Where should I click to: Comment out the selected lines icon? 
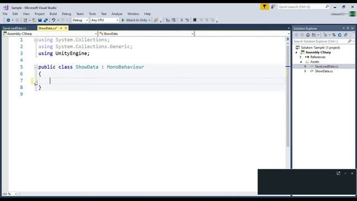[181, 20]
